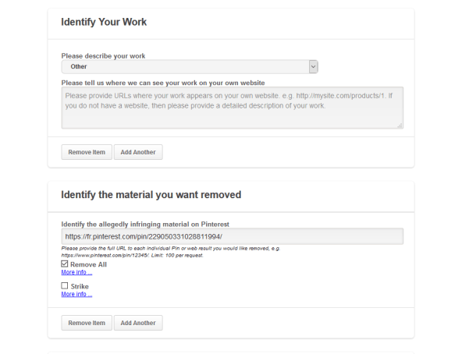Click the "where we can see your work" label
Viewport: 469px width, 354px height.
pyautogui.click(x=162, y=82)
